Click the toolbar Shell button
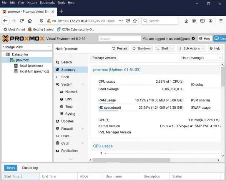This screenshot has height=181, width=226. click(162, 48)
